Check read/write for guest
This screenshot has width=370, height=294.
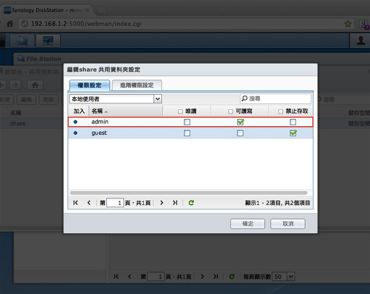(240, 133)
